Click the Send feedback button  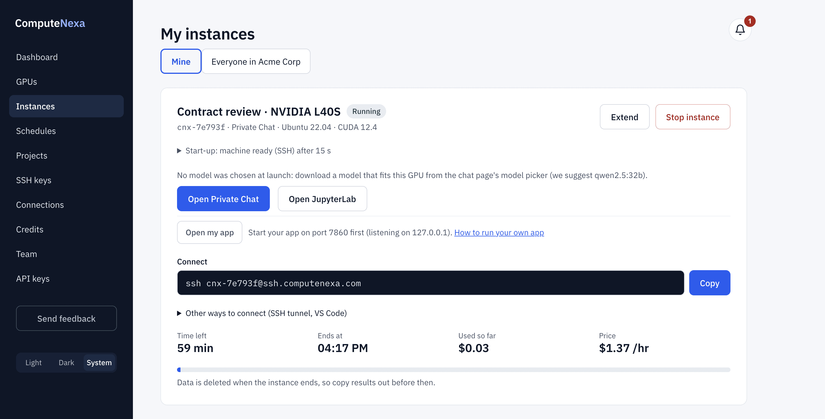pyautogui.click(x=66, y=319)
